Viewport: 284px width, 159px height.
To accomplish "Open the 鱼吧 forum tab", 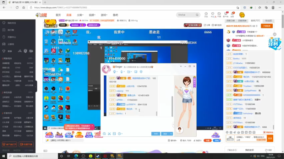I will coord(115,15).
